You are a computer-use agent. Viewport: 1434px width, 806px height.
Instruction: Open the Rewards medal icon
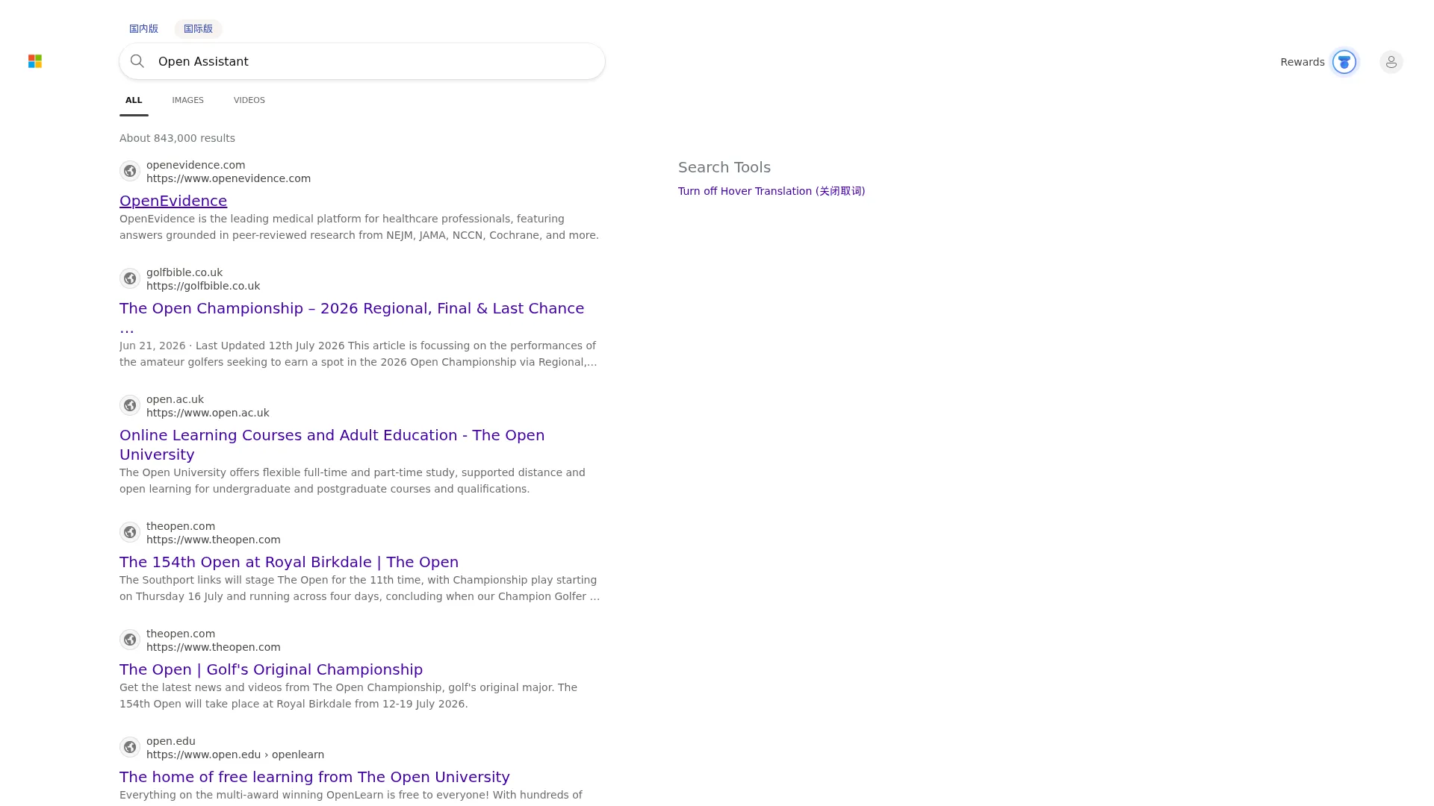(x=1344, y=62)
